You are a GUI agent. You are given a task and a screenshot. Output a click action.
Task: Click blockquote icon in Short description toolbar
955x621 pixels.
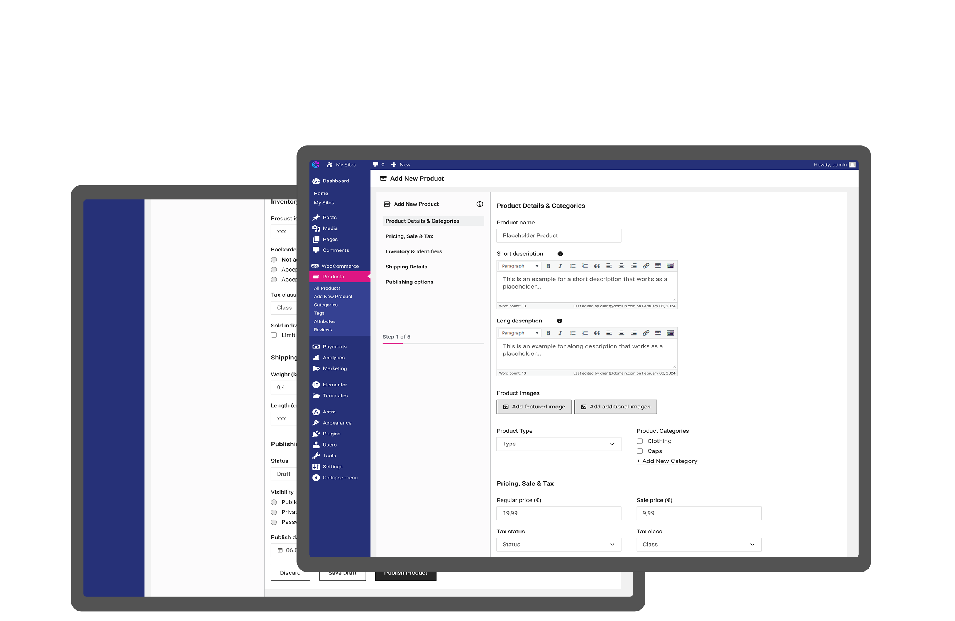point(597,266)
